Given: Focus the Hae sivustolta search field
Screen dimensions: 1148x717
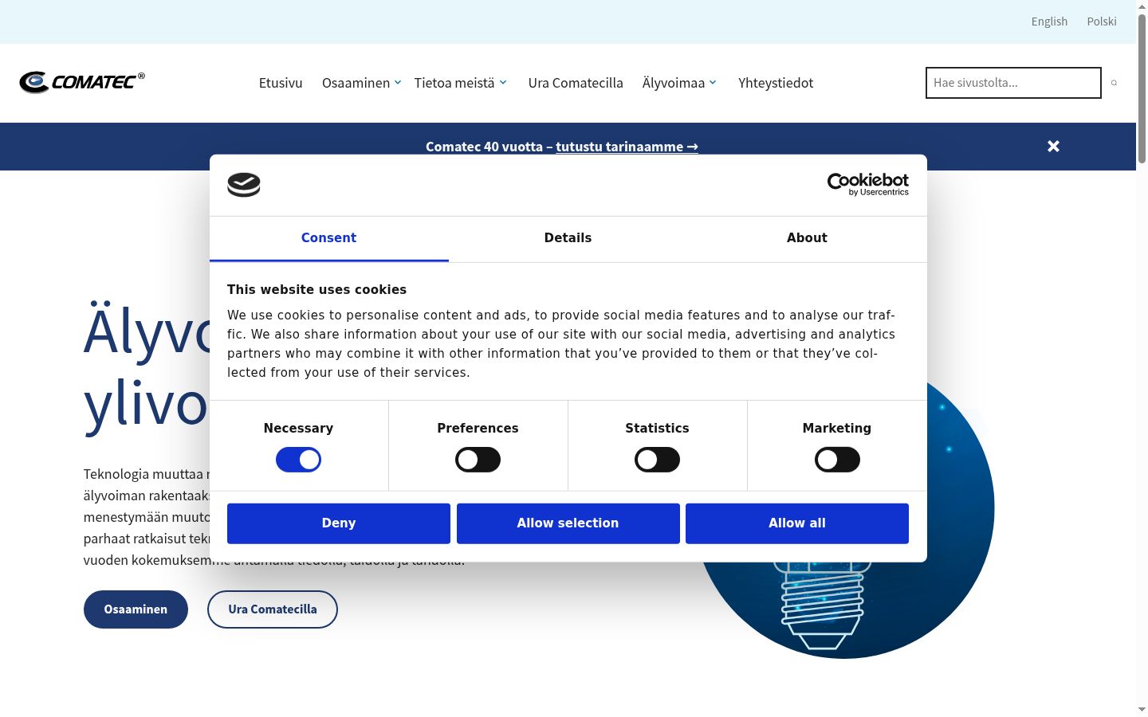Looking at the screenshot, I should pos(1013,83).
